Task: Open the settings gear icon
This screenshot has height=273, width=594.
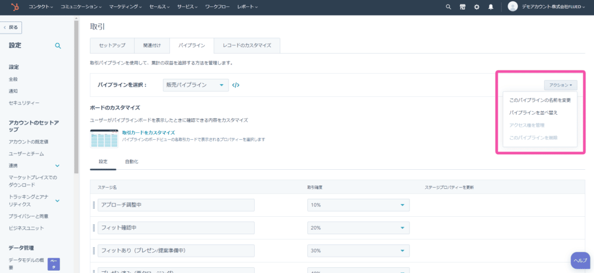Action: [477, 7]
